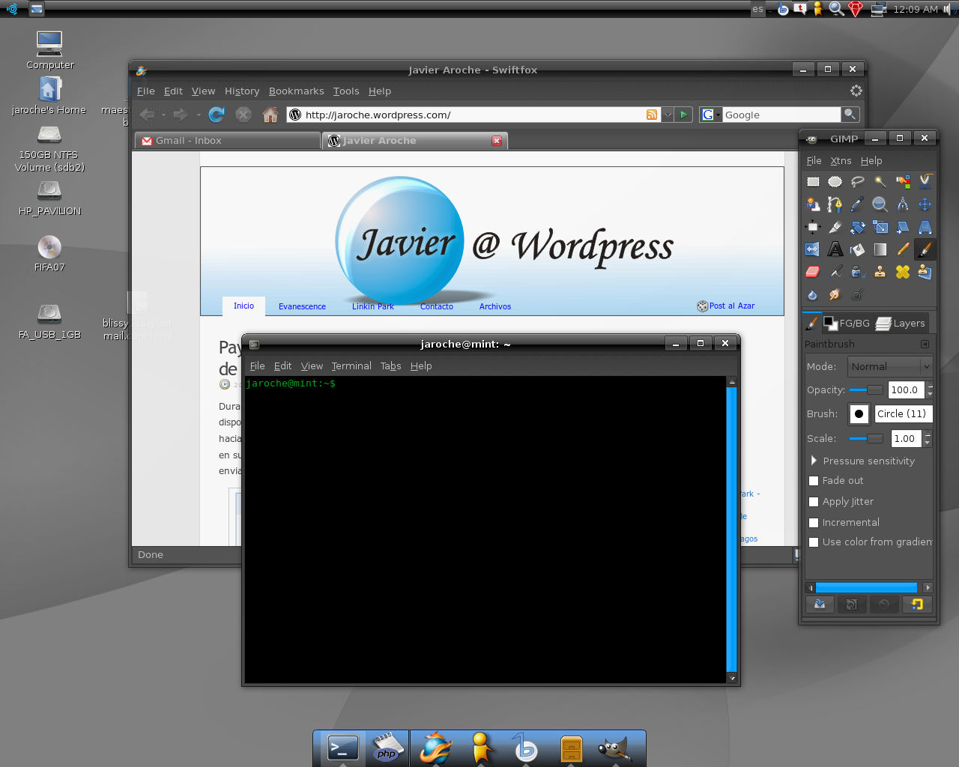Select the Heal tool bandage icon

tap(903, 272)
